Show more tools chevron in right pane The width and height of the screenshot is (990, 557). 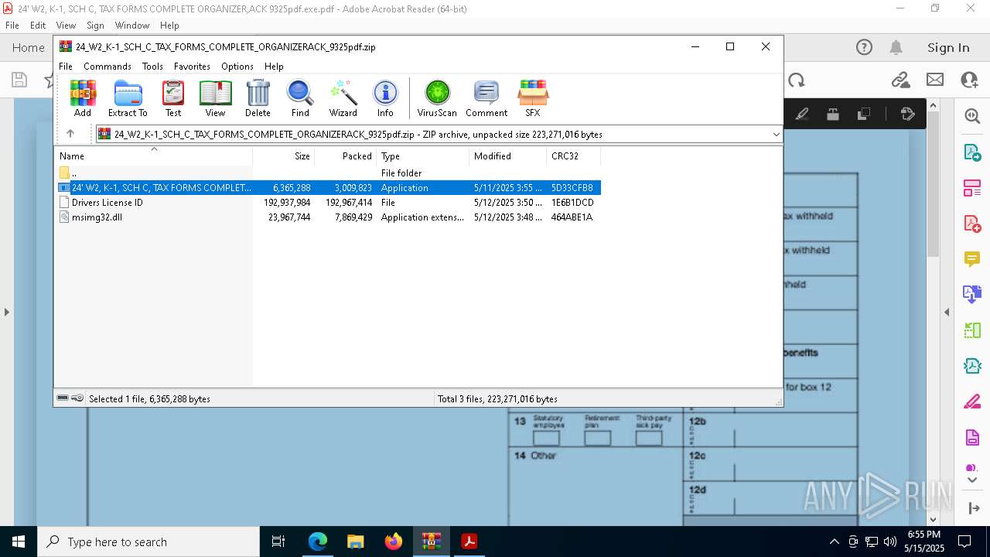tap(972, 480)
